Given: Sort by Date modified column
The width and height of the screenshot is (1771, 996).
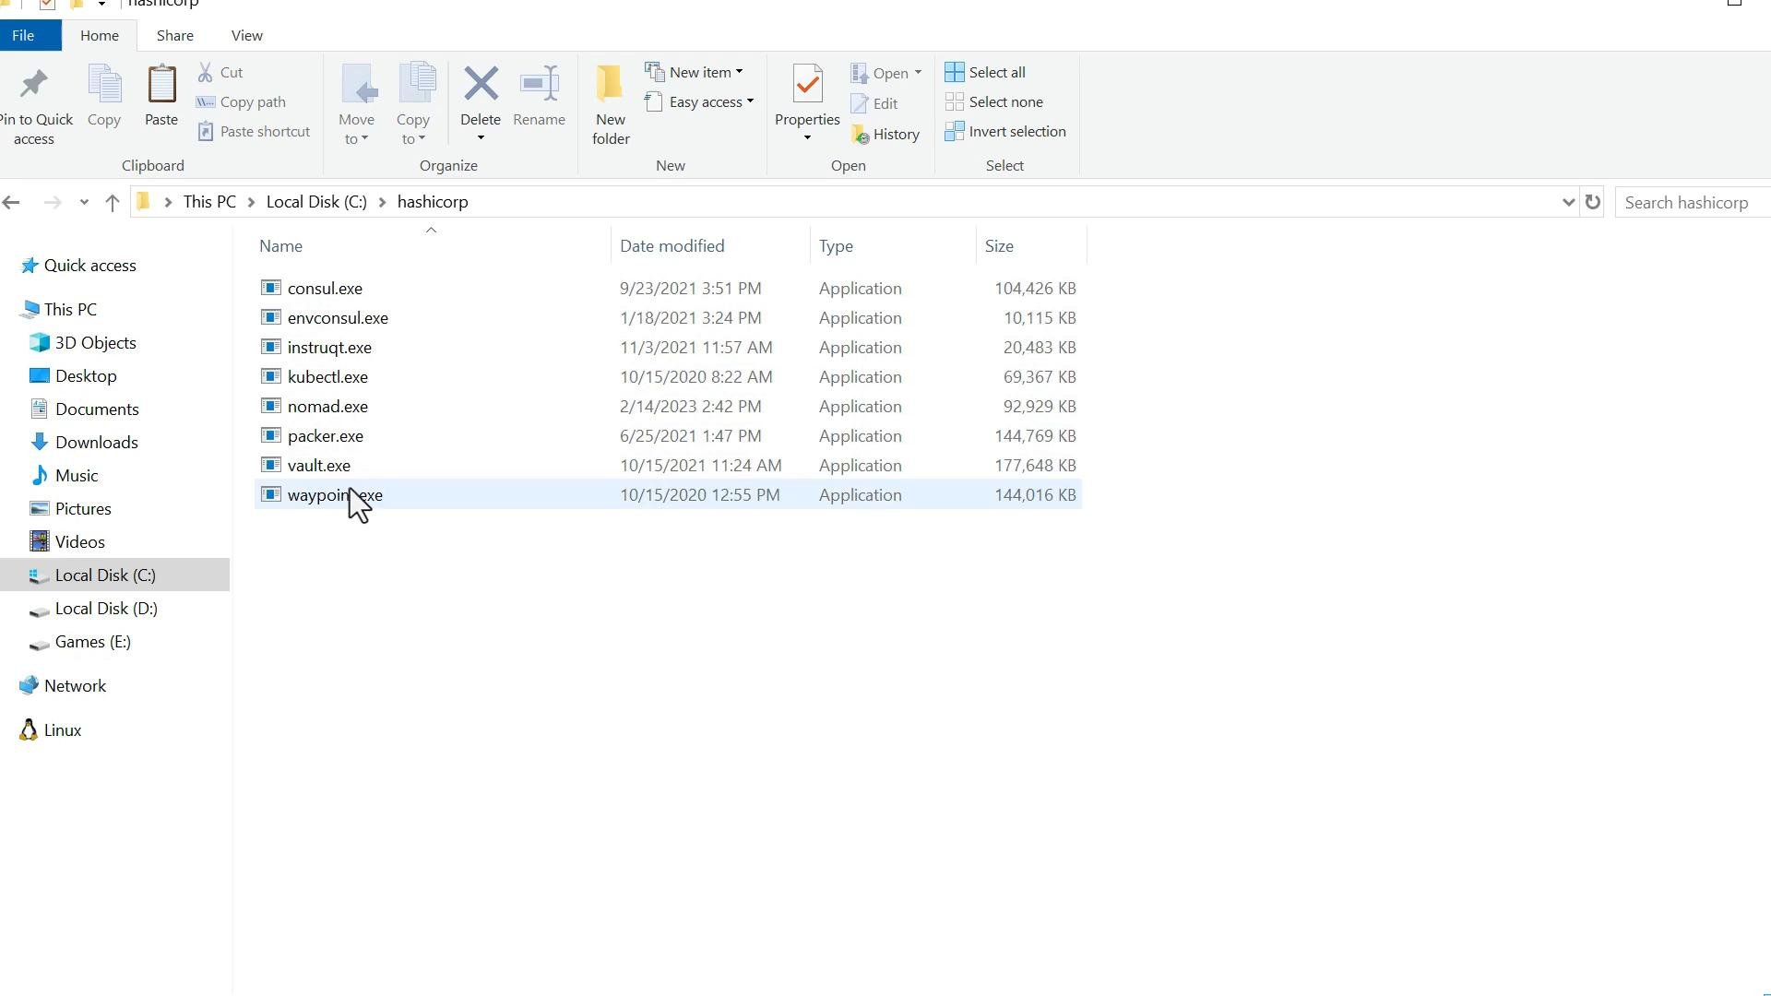Looking at the screenshot, I should coord(710,246).
